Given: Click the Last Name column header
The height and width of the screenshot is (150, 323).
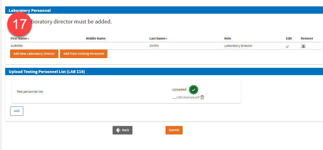Looking at the screenshot, I should pyautogui.click(x=158, y=39).
